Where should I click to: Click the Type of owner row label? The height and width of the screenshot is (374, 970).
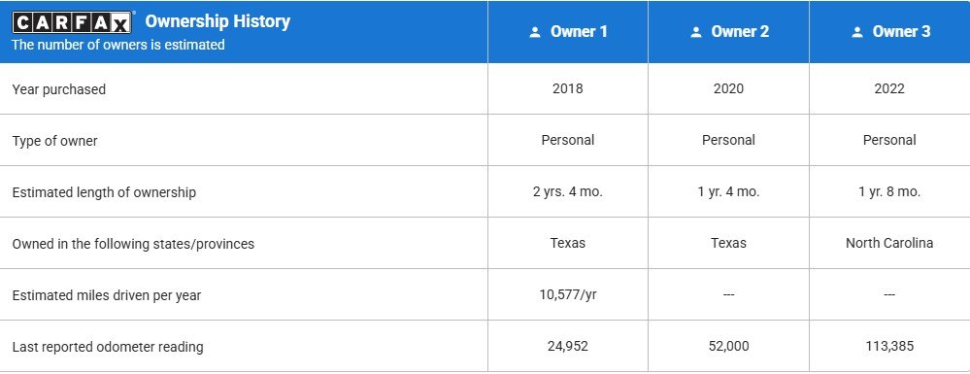click(x=54, y=141)
